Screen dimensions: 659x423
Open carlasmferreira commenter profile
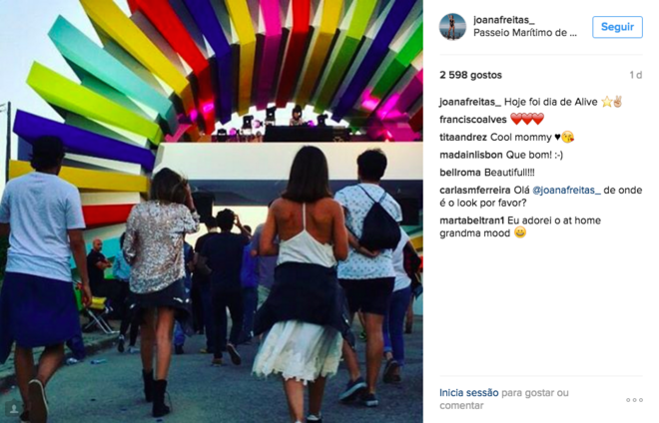pyautogui.click(x=475, y=191)
